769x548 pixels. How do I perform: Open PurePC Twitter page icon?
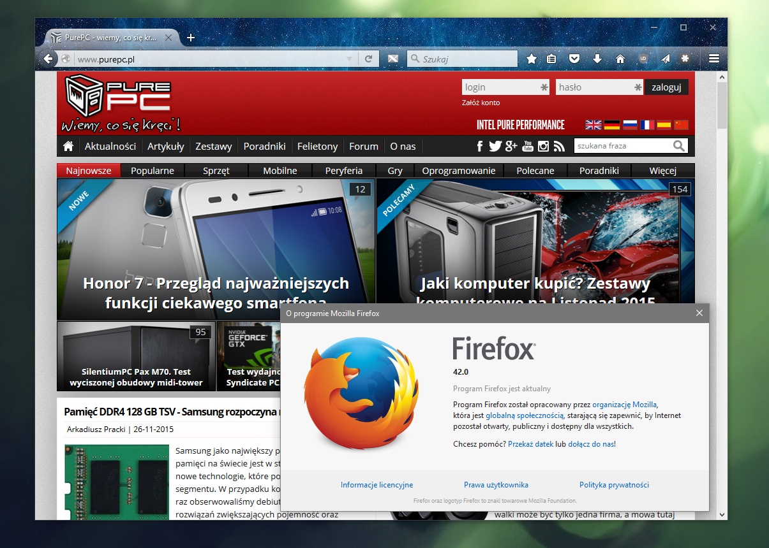pyautogui.click(x=495, y=147)
